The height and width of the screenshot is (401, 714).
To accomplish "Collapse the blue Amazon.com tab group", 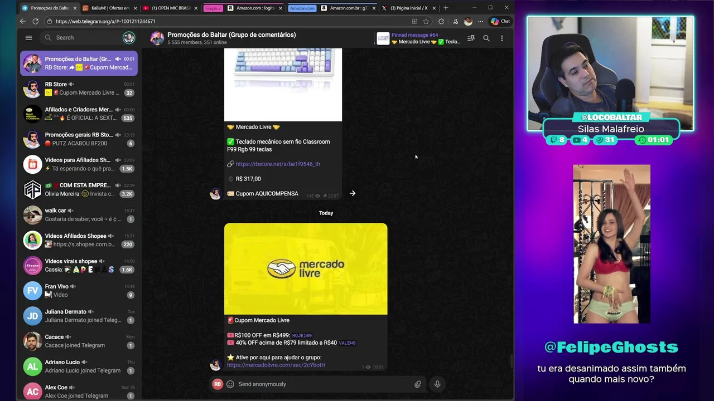I will pos(302,8).
